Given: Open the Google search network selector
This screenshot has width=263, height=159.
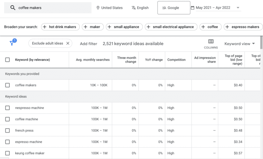Looking at the screenshot, I should point(174,8).
